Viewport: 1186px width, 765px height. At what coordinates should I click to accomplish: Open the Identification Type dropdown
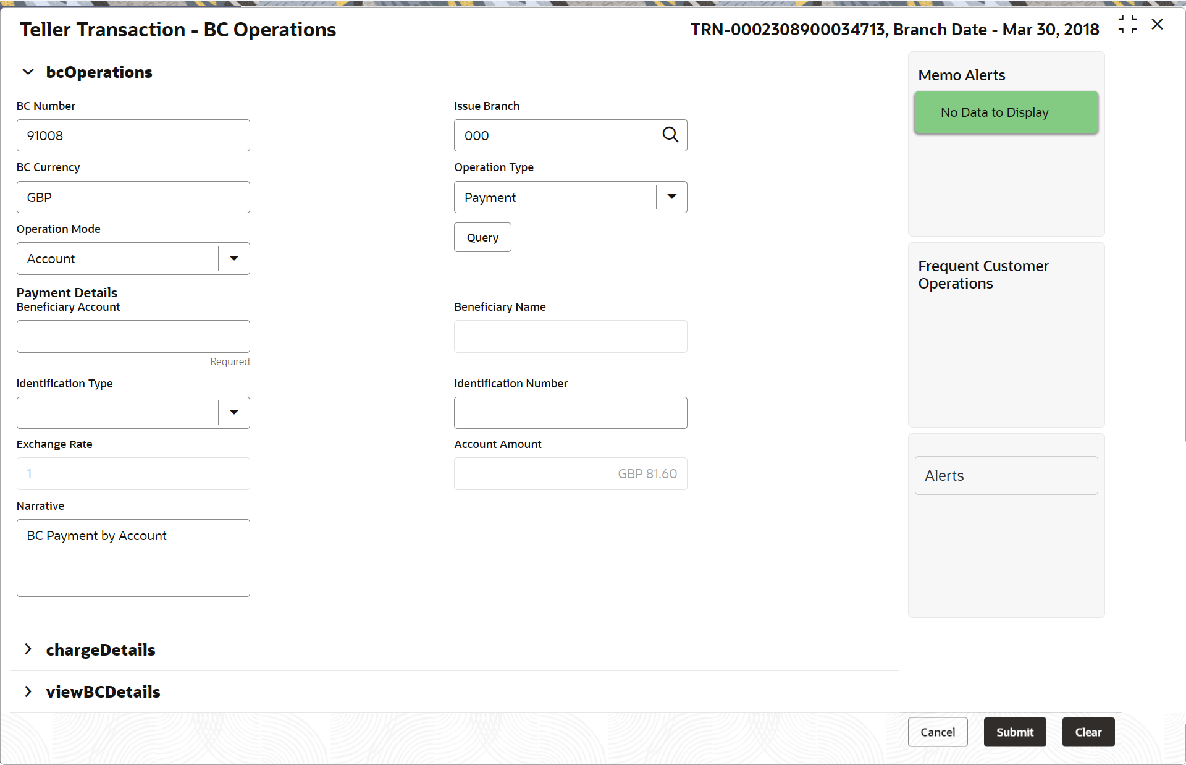pos(233,412)
